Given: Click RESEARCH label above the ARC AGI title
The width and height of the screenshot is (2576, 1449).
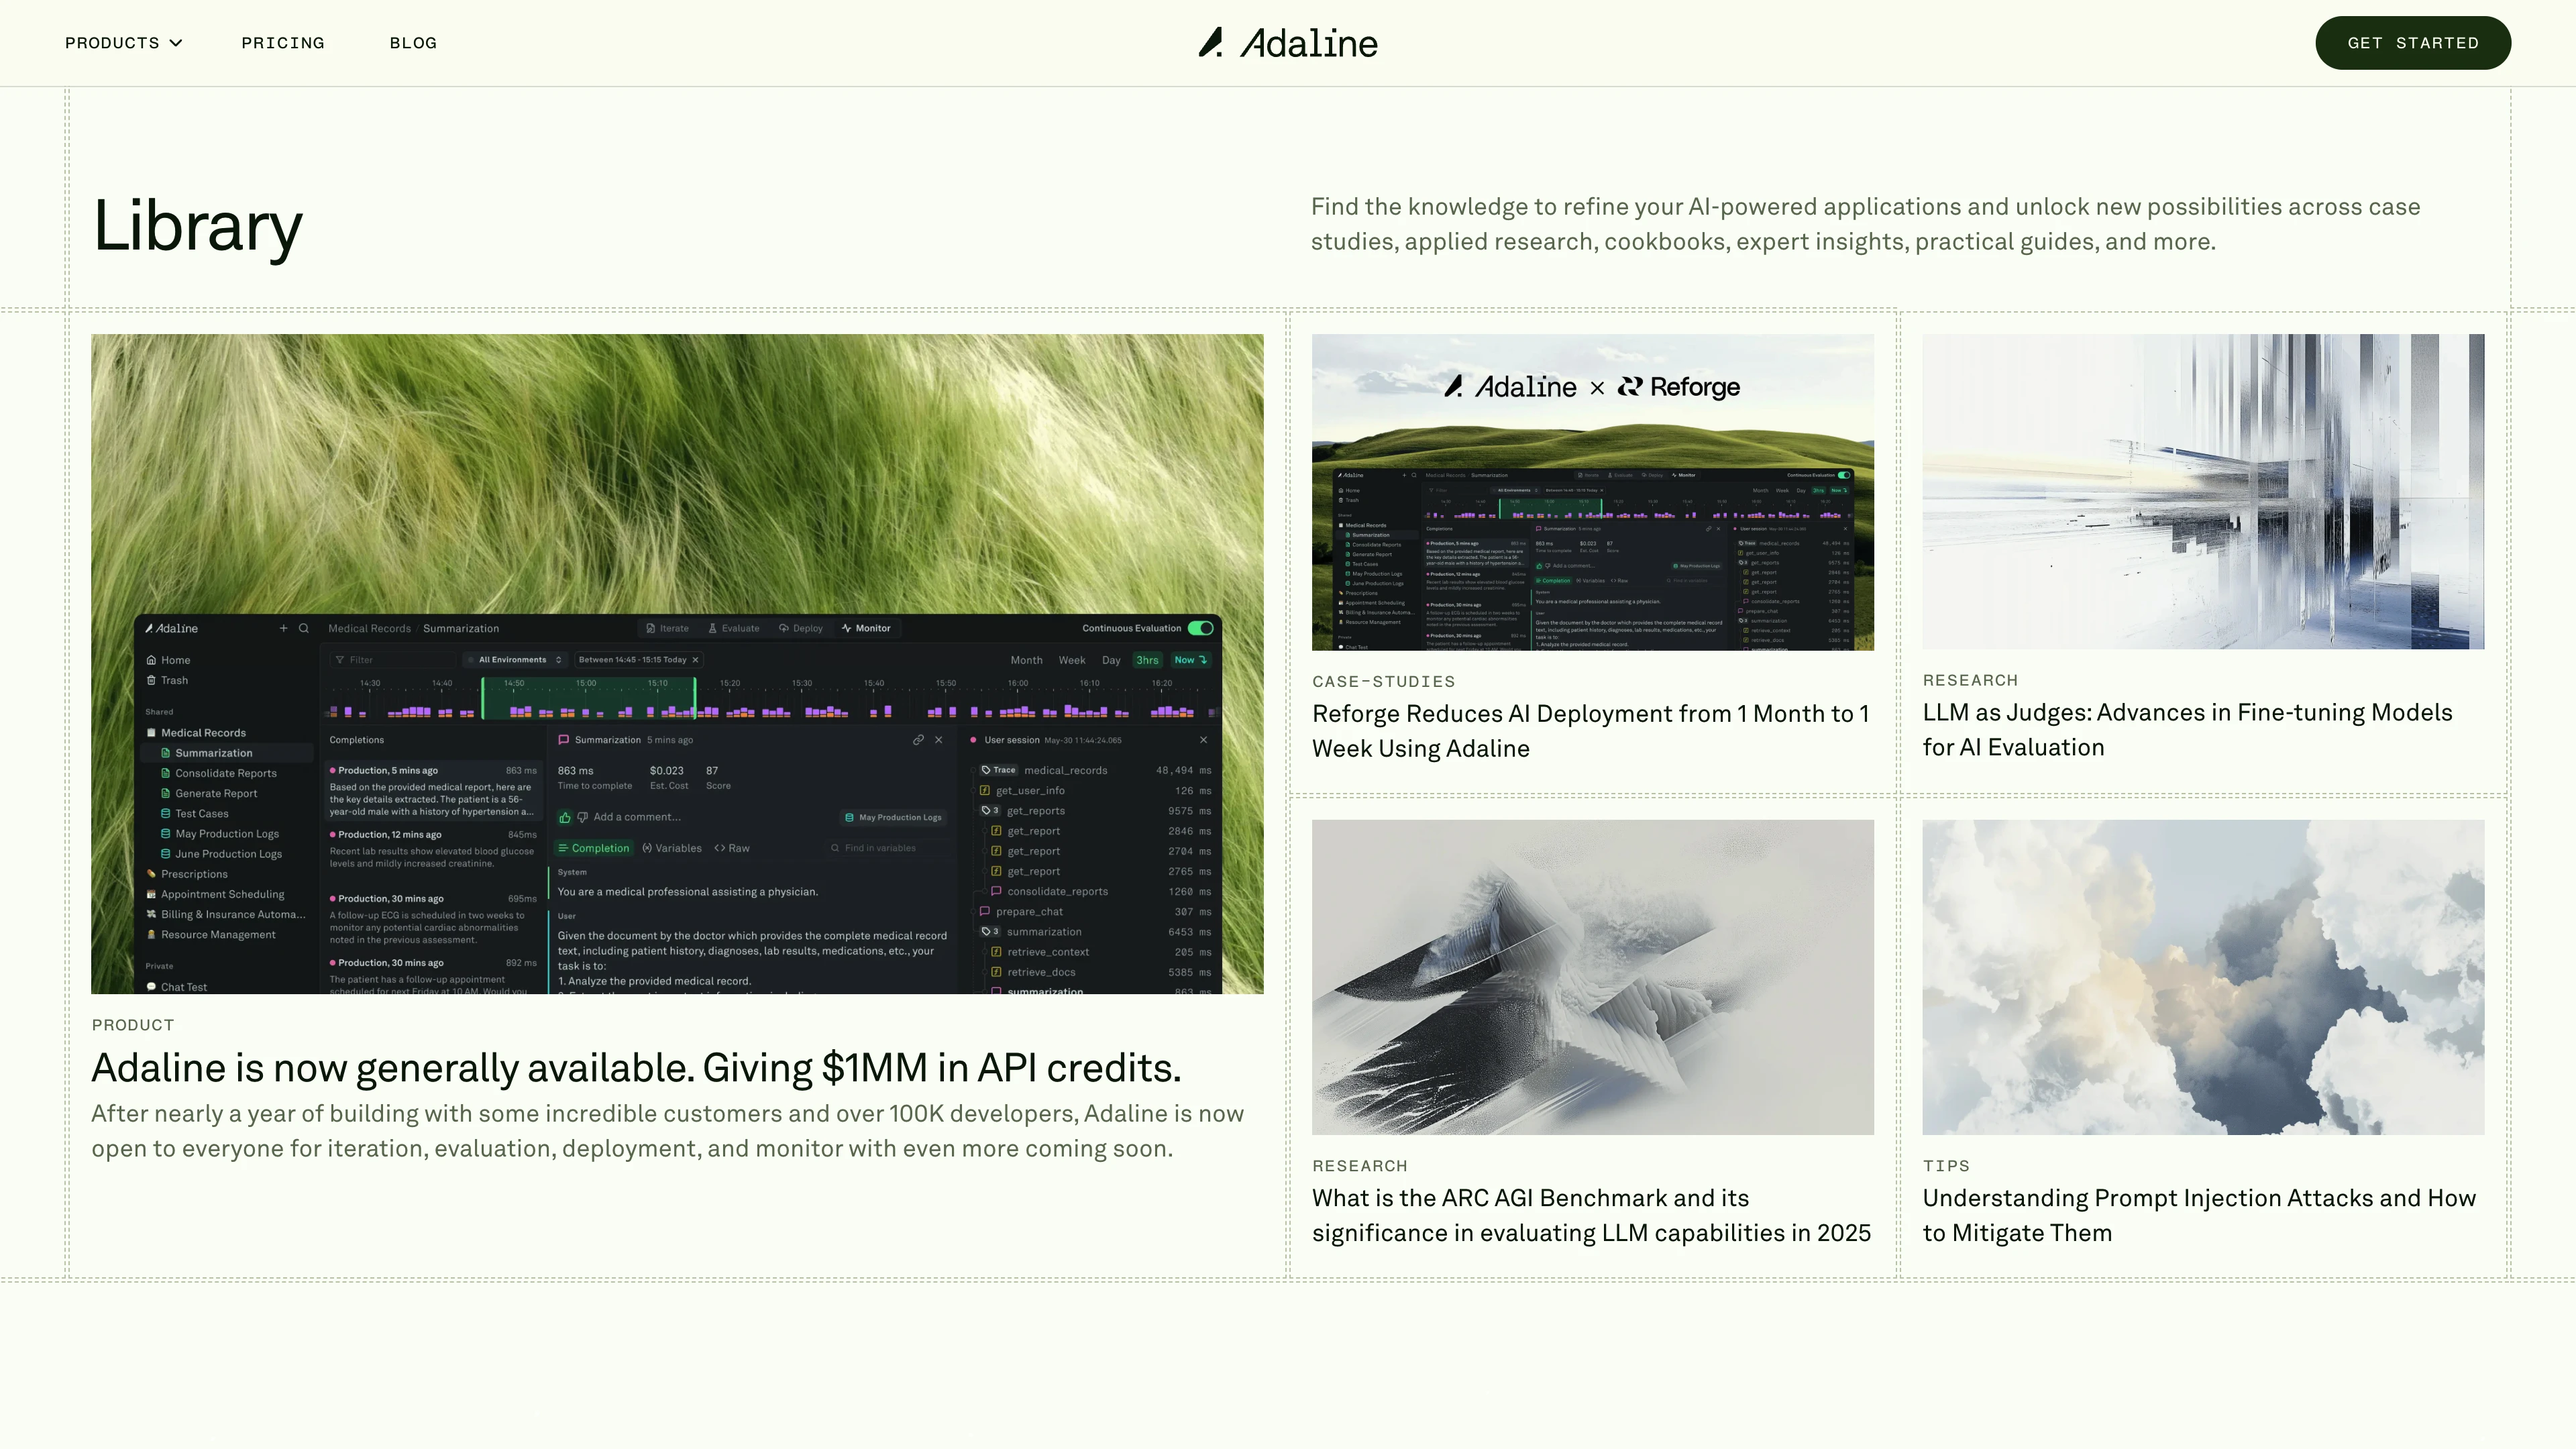Looking at the screenshot, I should tap(1359, 1166).
